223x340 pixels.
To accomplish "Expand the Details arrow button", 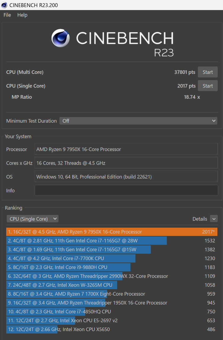I will [214, 219].
